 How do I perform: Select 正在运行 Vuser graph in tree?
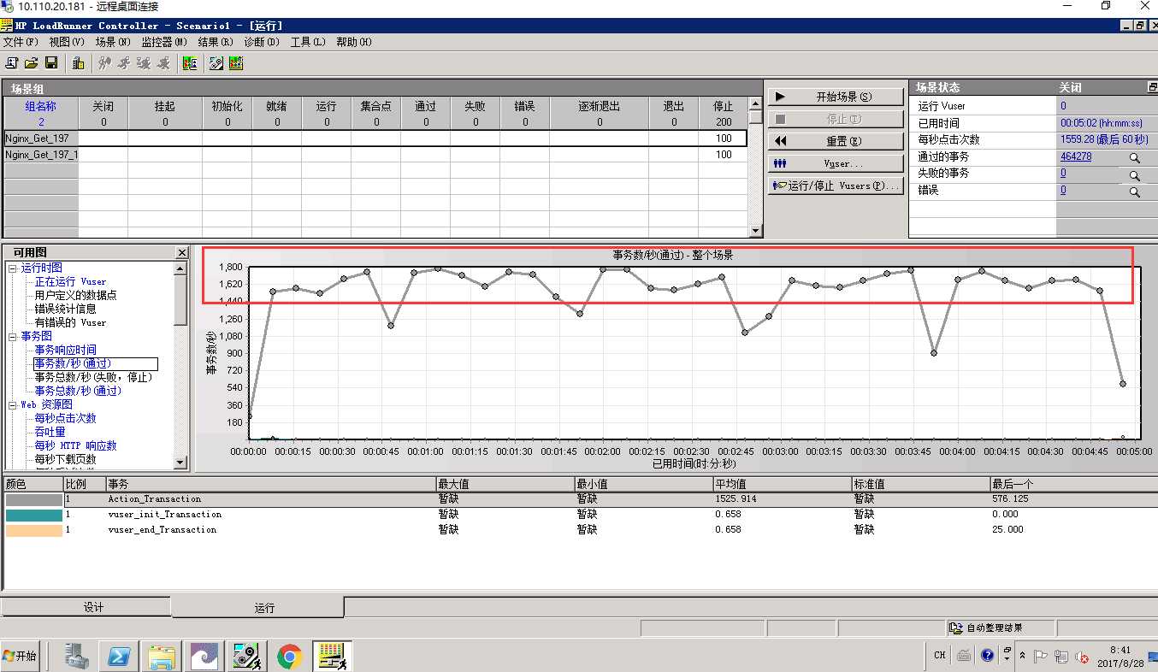point(70,282)
